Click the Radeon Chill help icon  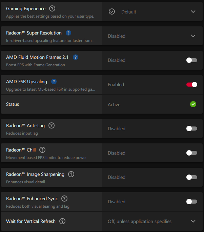pos(42,150)
